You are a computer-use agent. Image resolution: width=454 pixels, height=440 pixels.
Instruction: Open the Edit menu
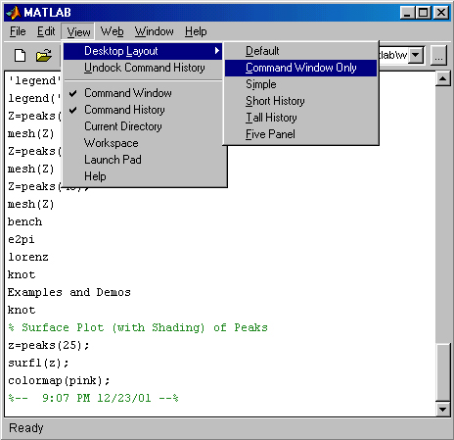coord(46,31)
